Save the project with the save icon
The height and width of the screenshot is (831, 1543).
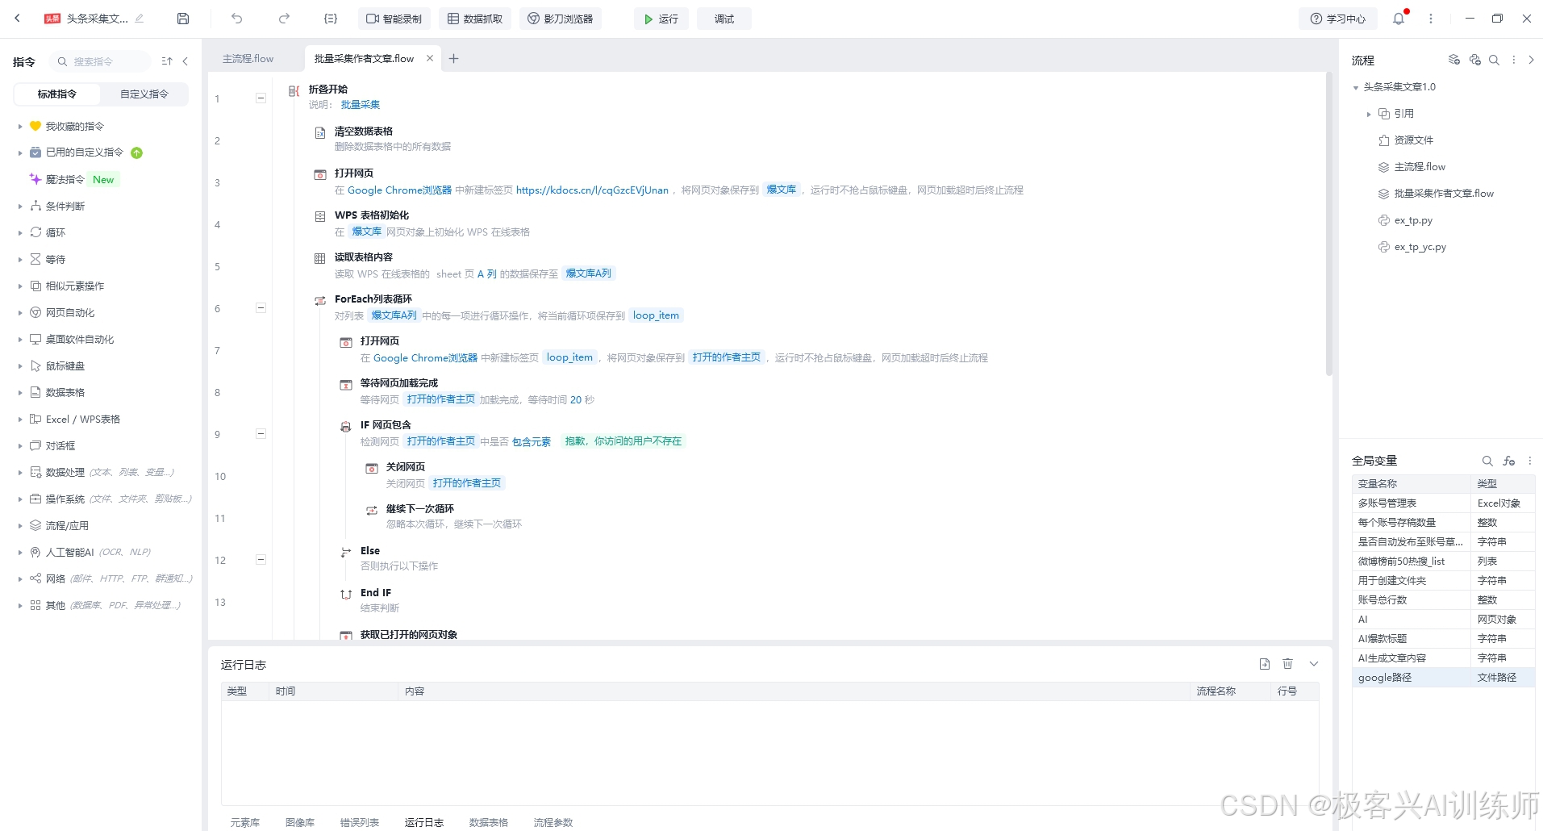point(182,18)
